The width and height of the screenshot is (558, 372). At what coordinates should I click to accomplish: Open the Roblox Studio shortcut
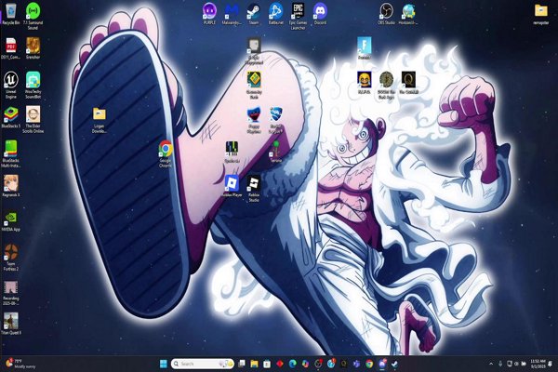click(x=254, y=188)
